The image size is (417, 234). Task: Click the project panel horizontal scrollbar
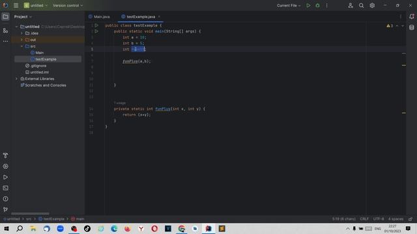point(30,214)
